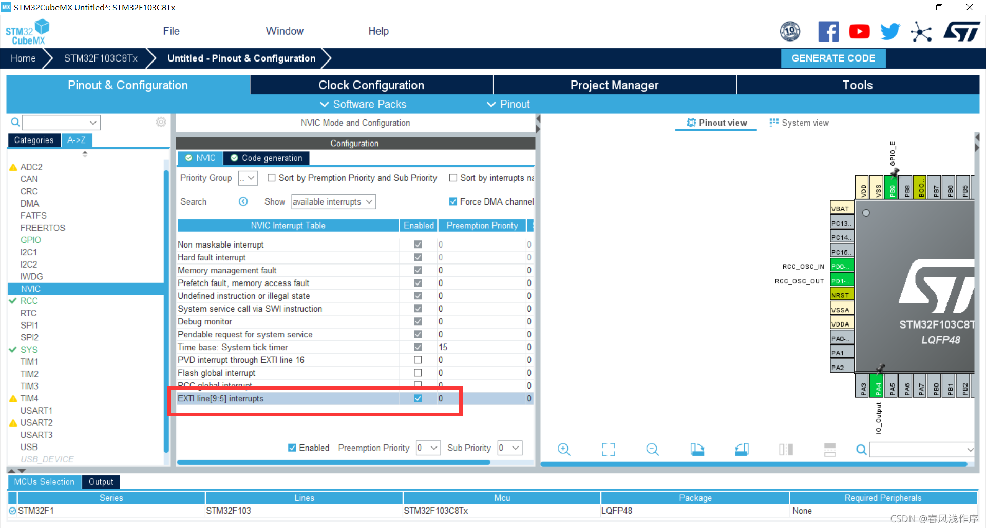986x528 pixels.
Task: Click the NRST pin on chip
Action: [842, 295]
